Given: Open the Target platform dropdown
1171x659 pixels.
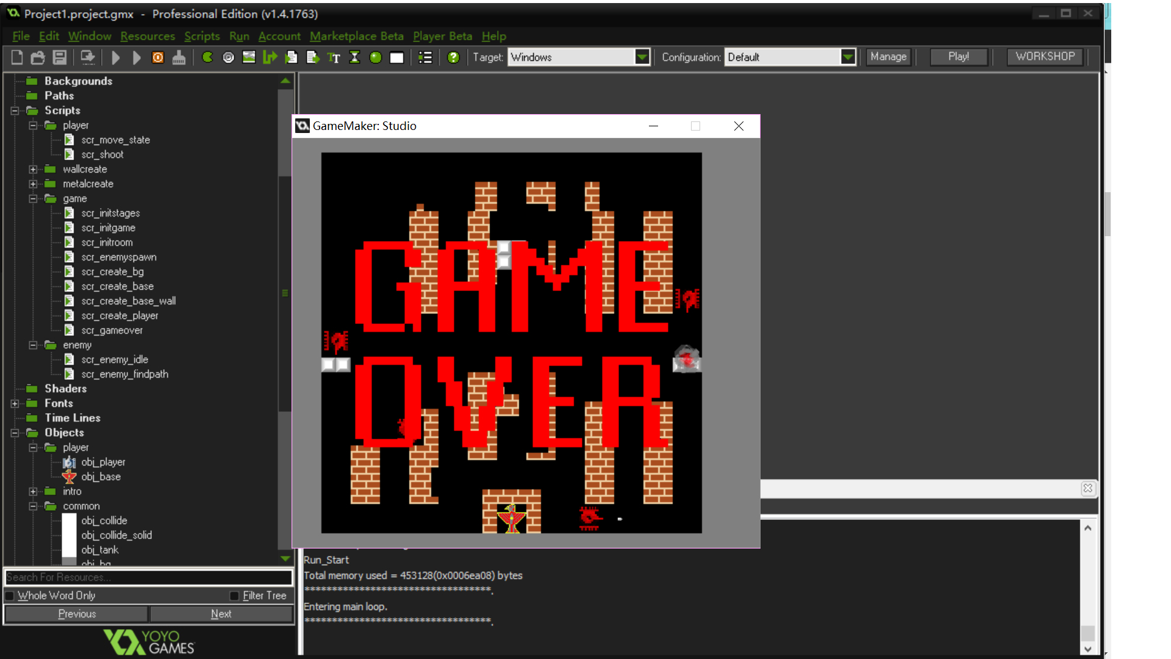Looking at the screenshot, I should pos(642,57).
